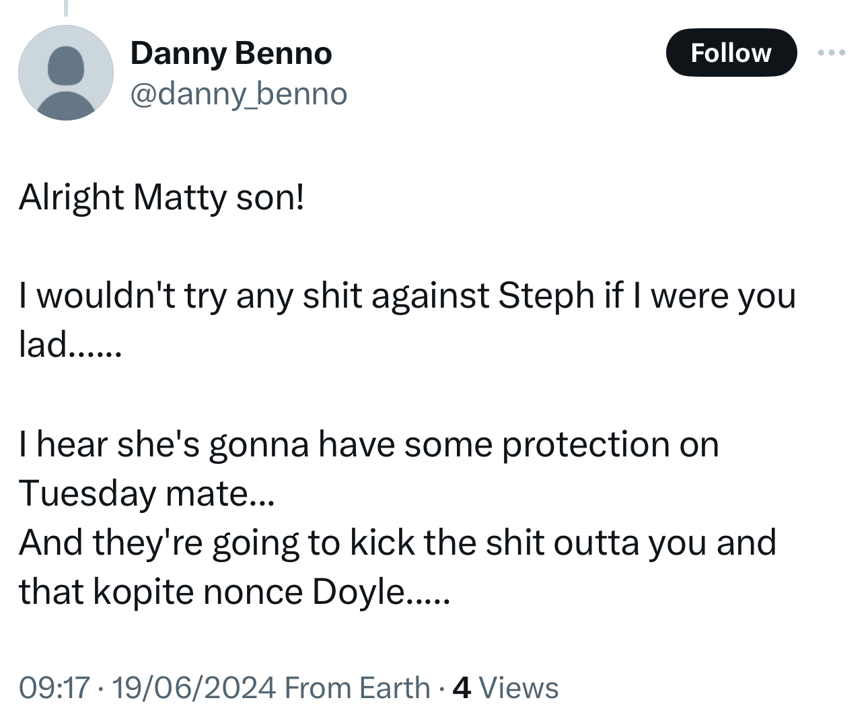This screenshot has height=721, width=868.
Task: Click the bold number 4 in views
Action: [462, 687]
